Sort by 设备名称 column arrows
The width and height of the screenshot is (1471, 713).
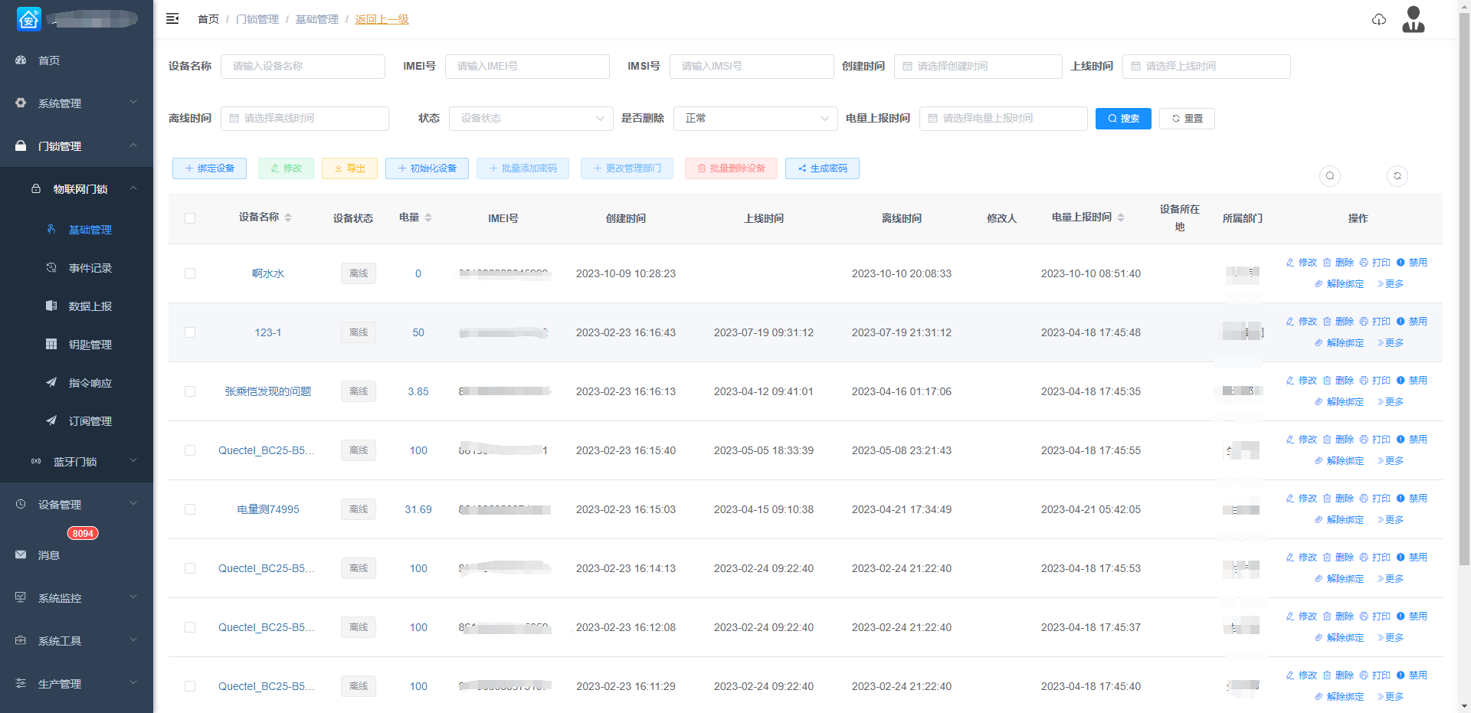point(288,217)
